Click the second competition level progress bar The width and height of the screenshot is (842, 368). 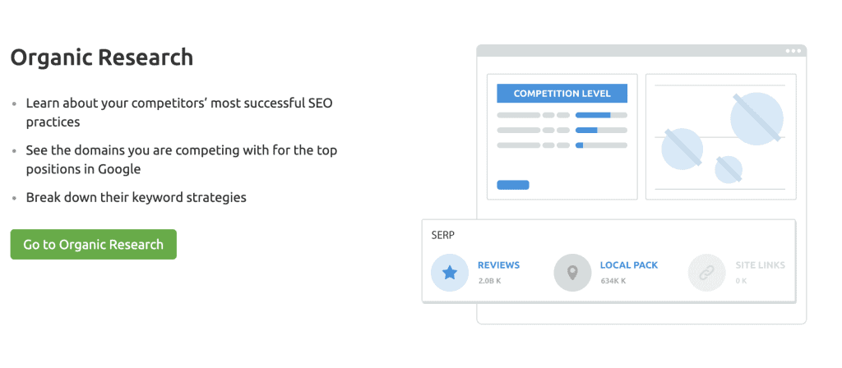click(x=601, y=131)
